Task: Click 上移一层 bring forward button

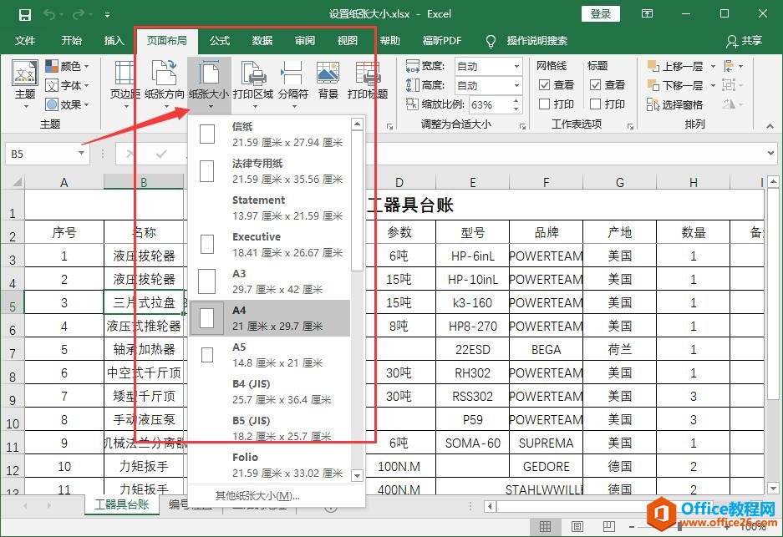Action: (x=675, y=66)
